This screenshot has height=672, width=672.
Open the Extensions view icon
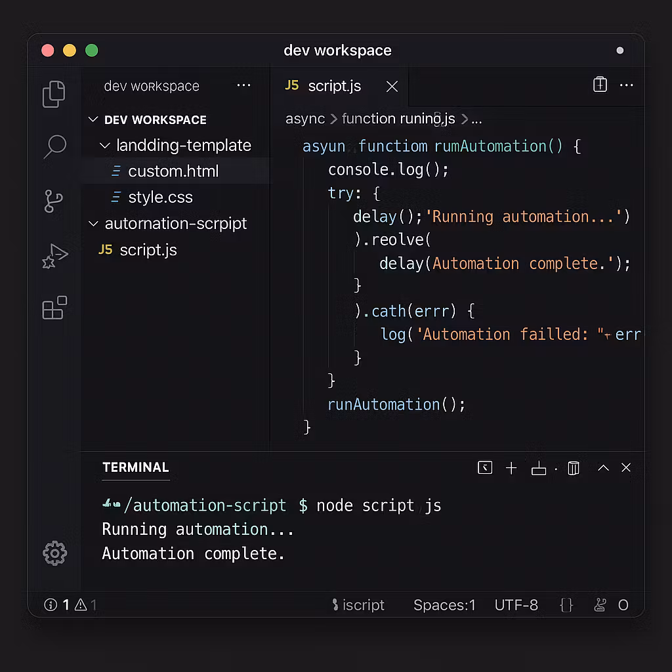pos(54,308)
